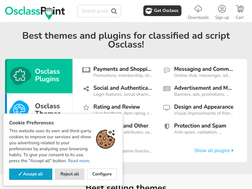The height and width of the screenshot is (189, 252).
Task: Open the shopping cart icon
Action: coord(240,9)
